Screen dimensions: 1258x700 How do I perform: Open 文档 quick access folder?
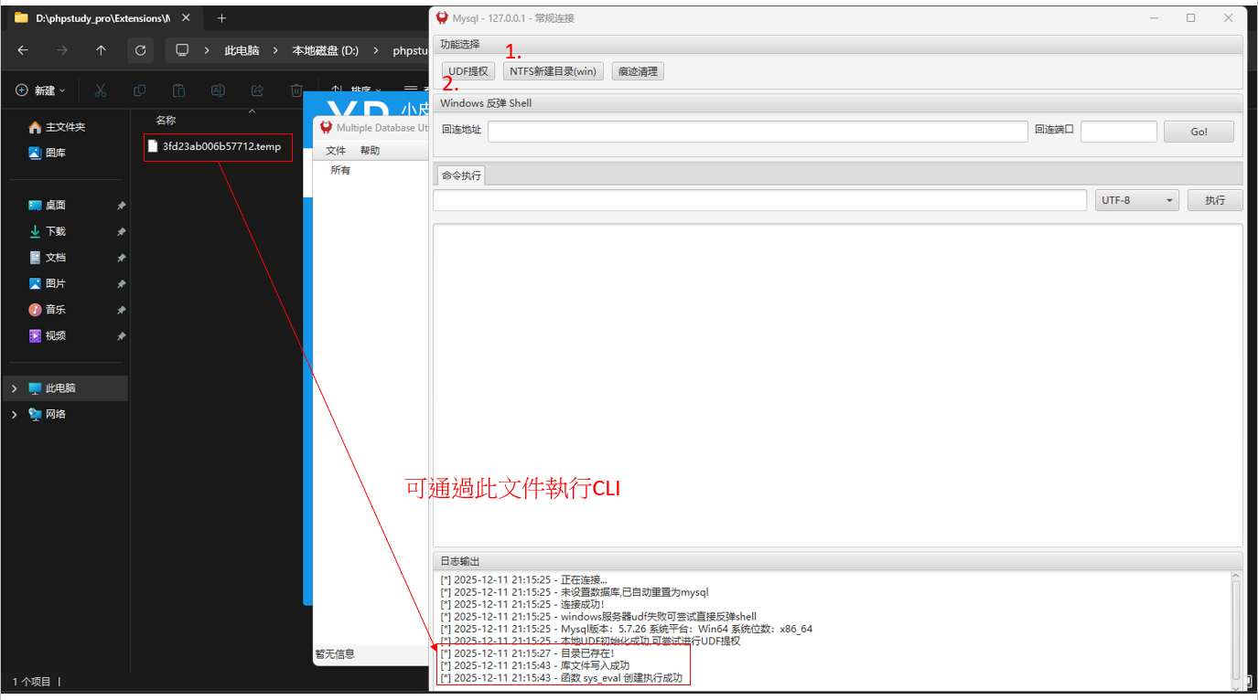pos(47,258)
